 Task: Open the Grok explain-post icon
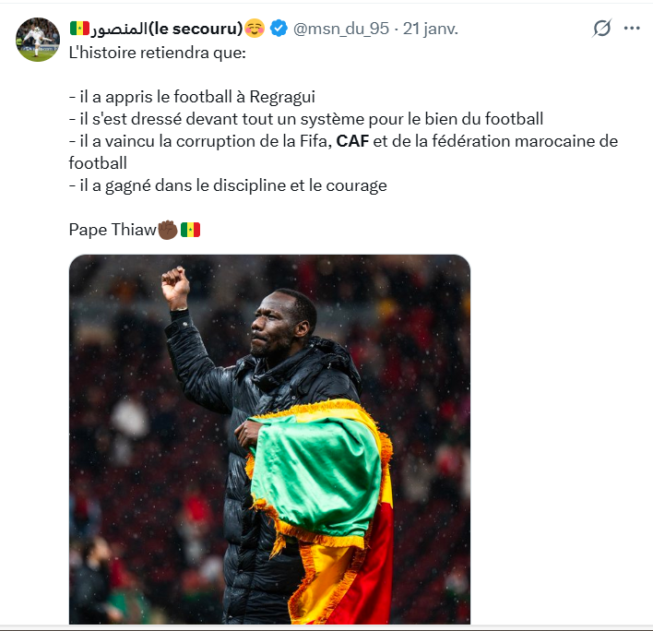[602, 29]
